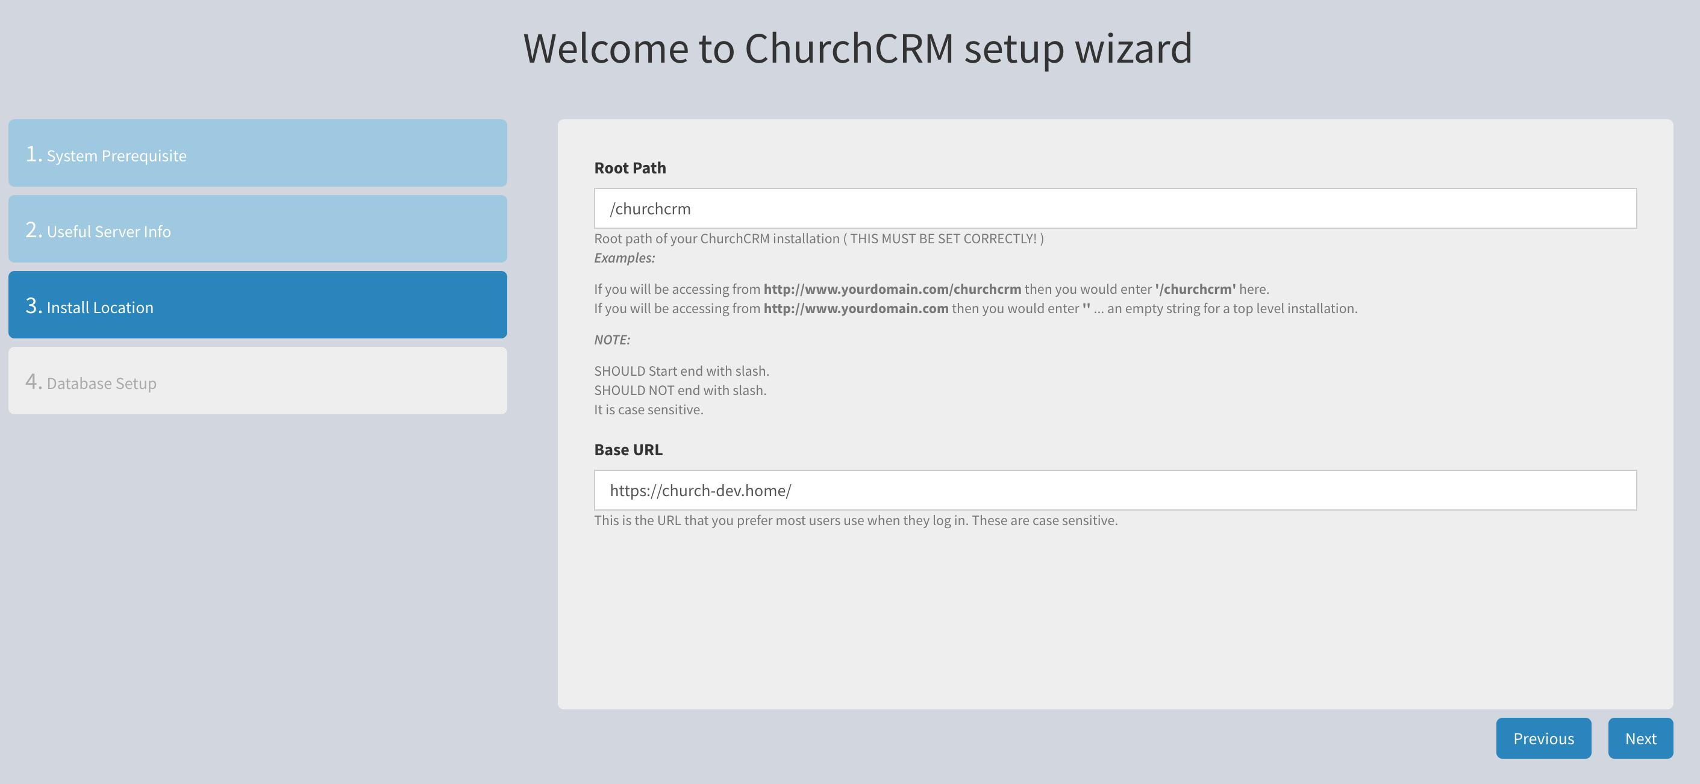Click the Previous button
Viewport: 1700px width, 784px height.
(1543, 738)
